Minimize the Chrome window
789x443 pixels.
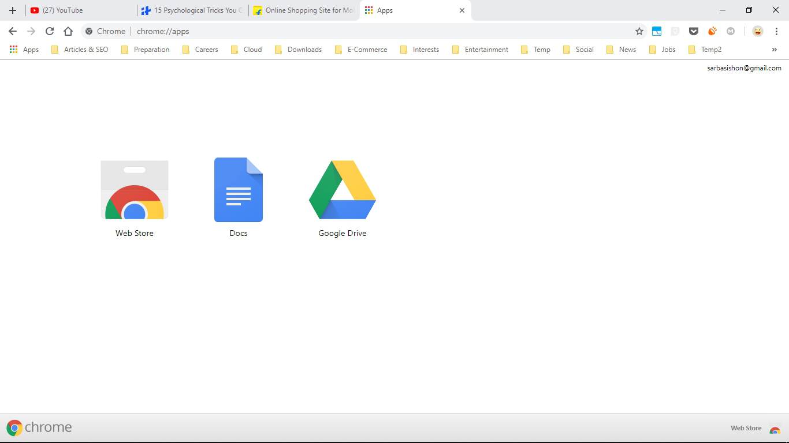[723, 10]
